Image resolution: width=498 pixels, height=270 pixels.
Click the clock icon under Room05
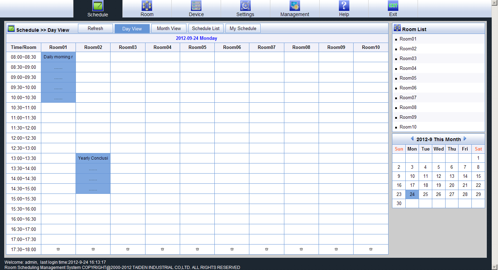click(197, 249)
